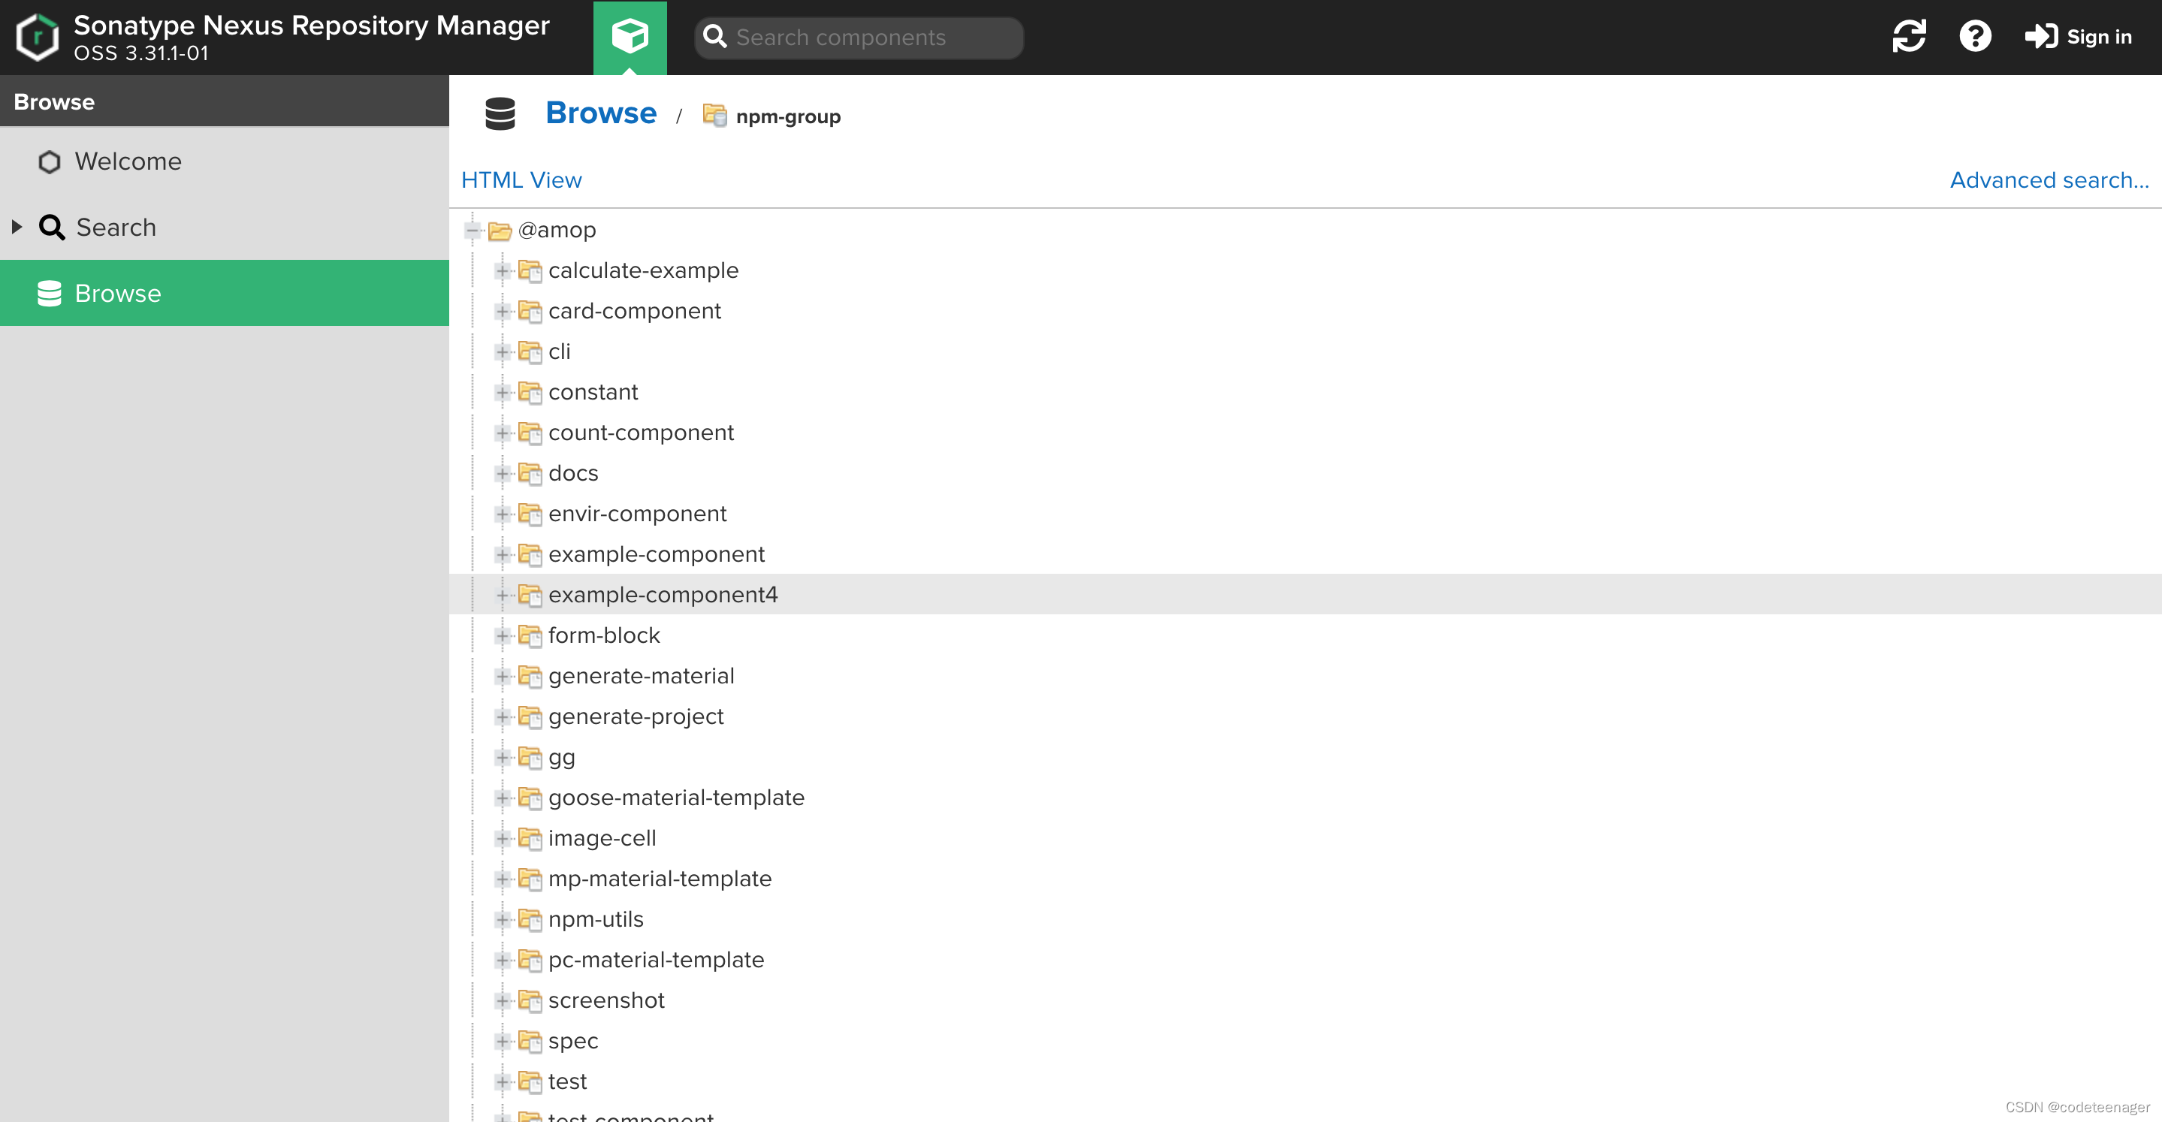
Task: Click the database icon beside Browse heading
Action: point(500,114)
